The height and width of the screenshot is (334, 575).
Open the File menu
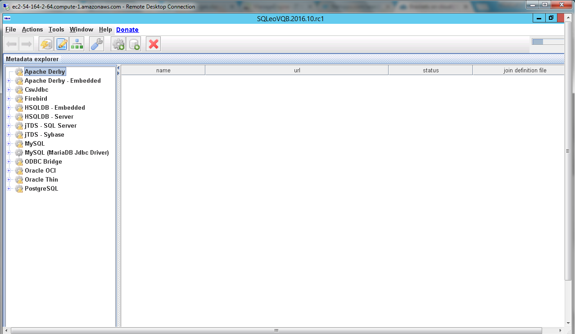click(x=10, y=30)
